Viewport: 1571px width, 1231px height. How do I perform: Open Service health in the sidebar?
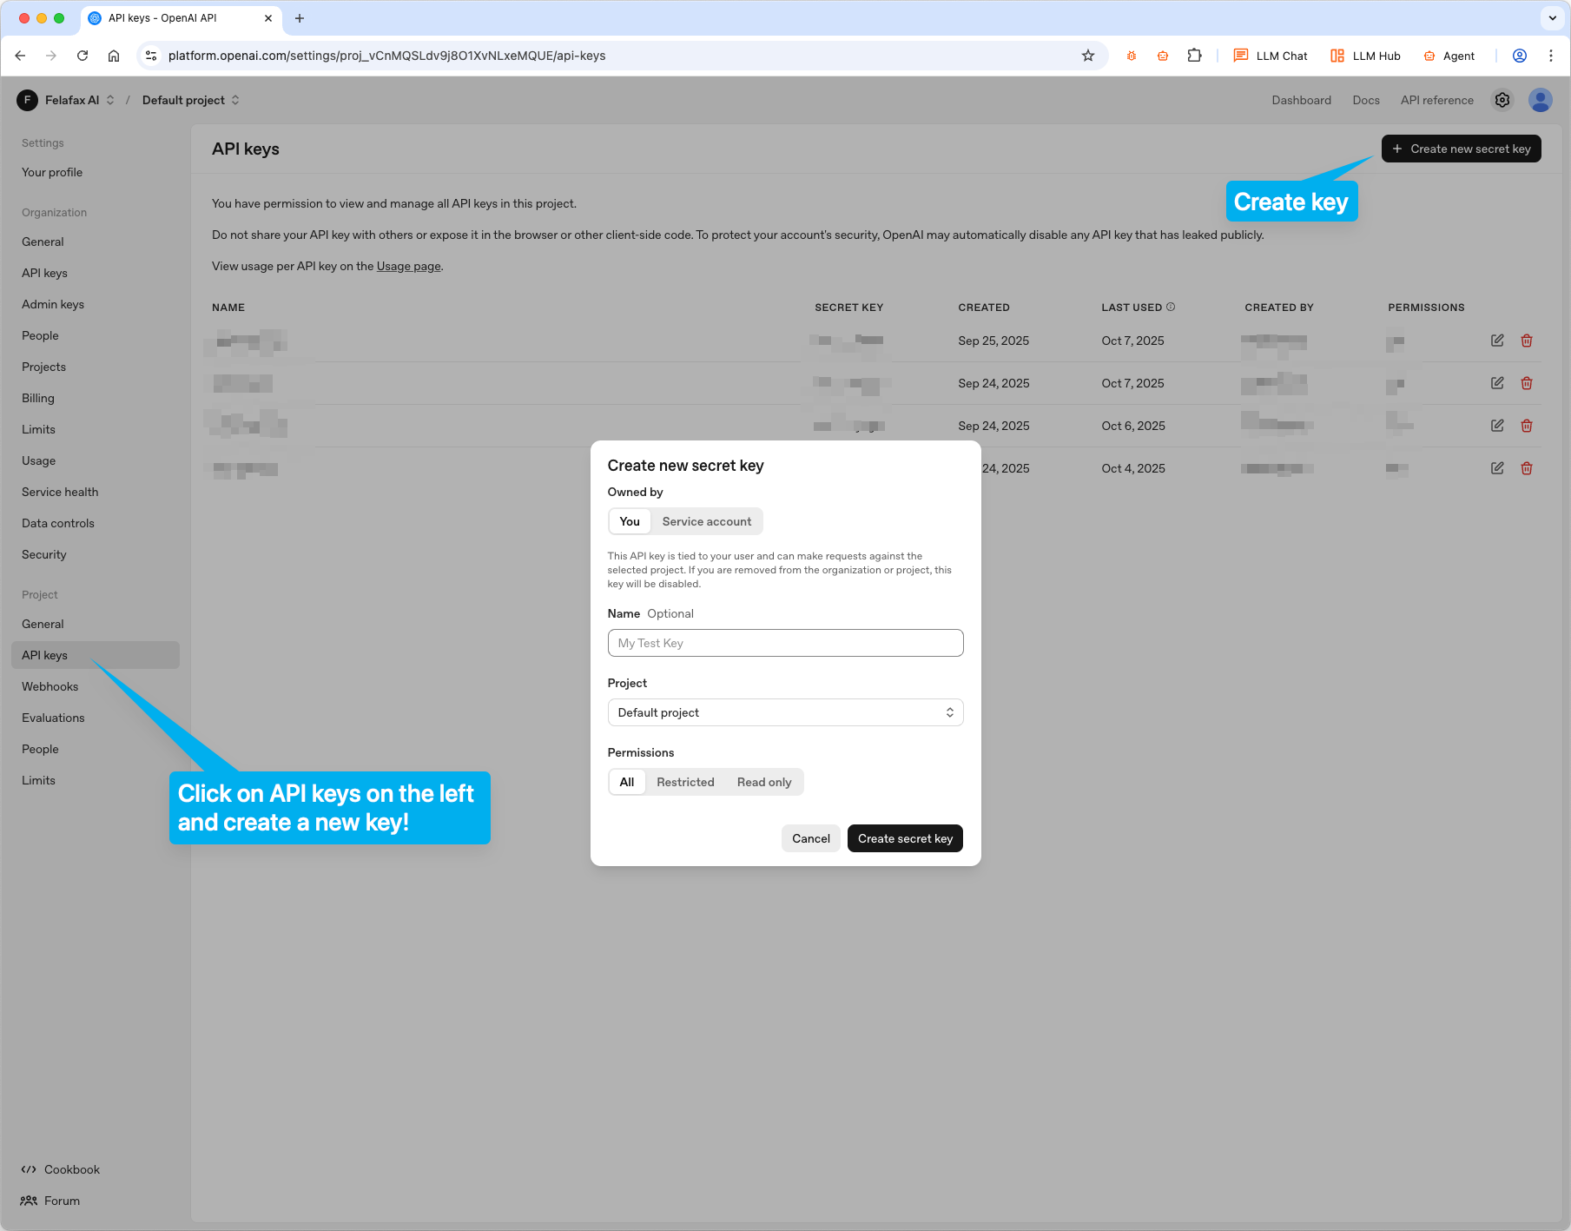coord(60,492)
